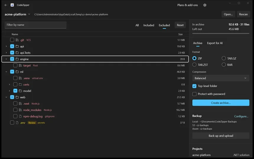Open settings via the gear icon
Viewport: 254px width, 159px height.
coord(205,5)
